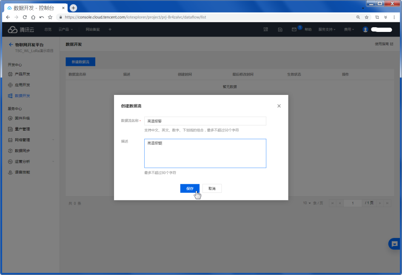Open a new browser tab
The height and width of the screenshot is (275, 402).
(x=73, y=8)
